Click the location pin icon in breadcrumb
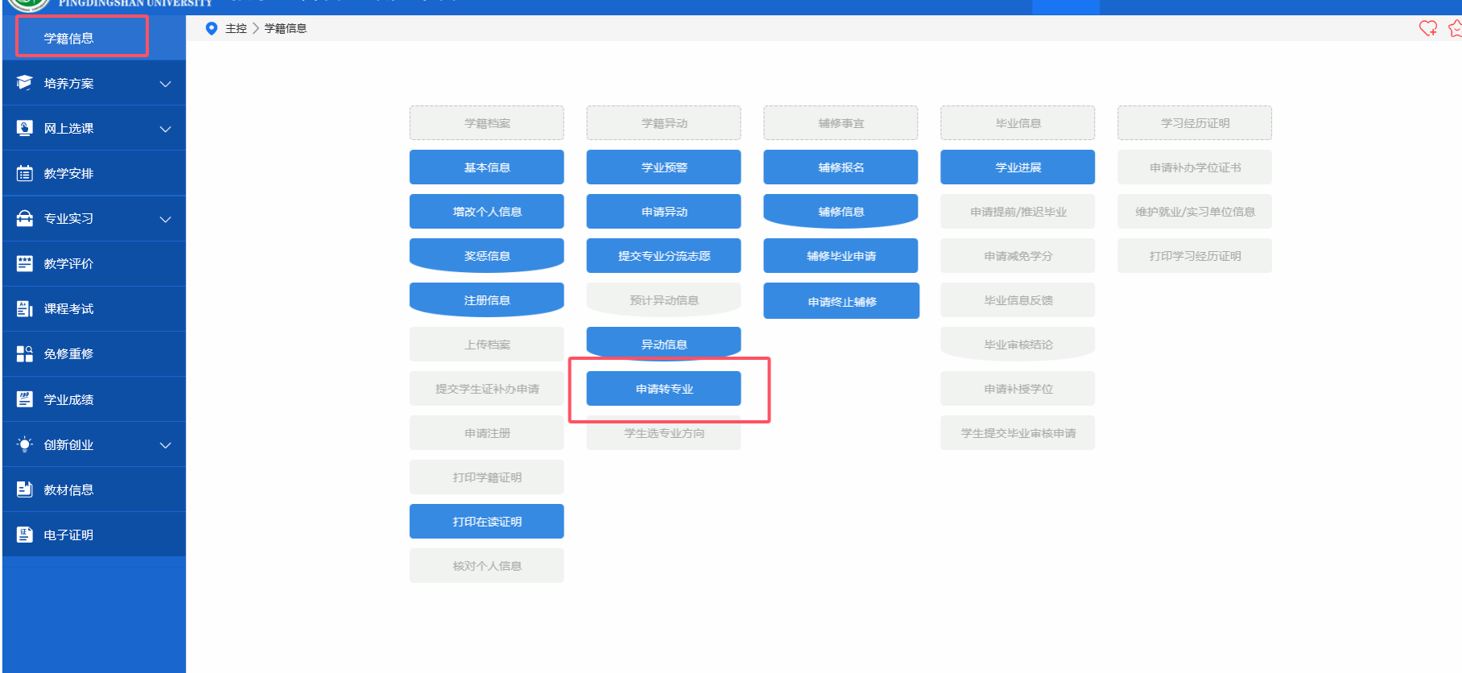Screen dimensions: 1462x673 tap(212, 28)
